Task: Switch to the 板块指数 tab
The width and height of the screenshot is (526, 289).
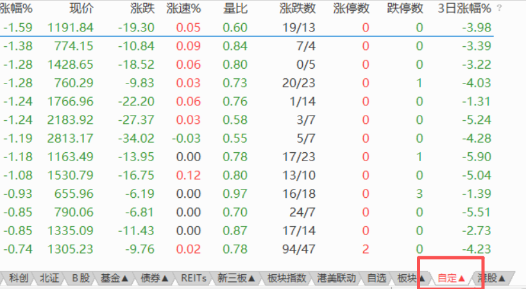Action: coord(287,278)
